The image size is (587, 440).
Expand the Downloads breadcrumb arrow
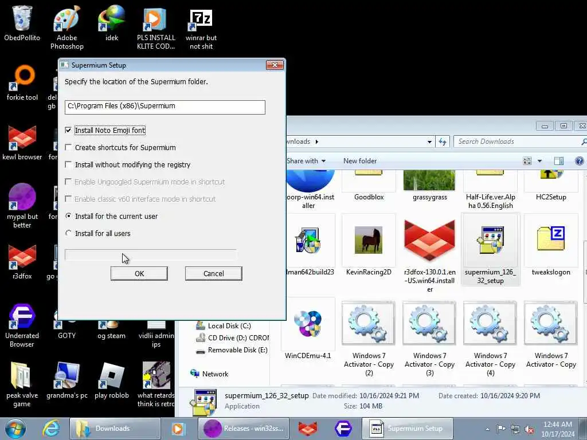[317, 142]
